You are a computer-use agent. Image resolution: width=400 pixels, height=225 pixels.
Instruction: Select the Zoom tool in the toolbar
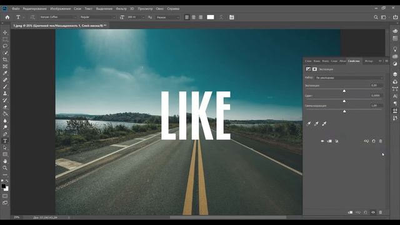[5, 168]
